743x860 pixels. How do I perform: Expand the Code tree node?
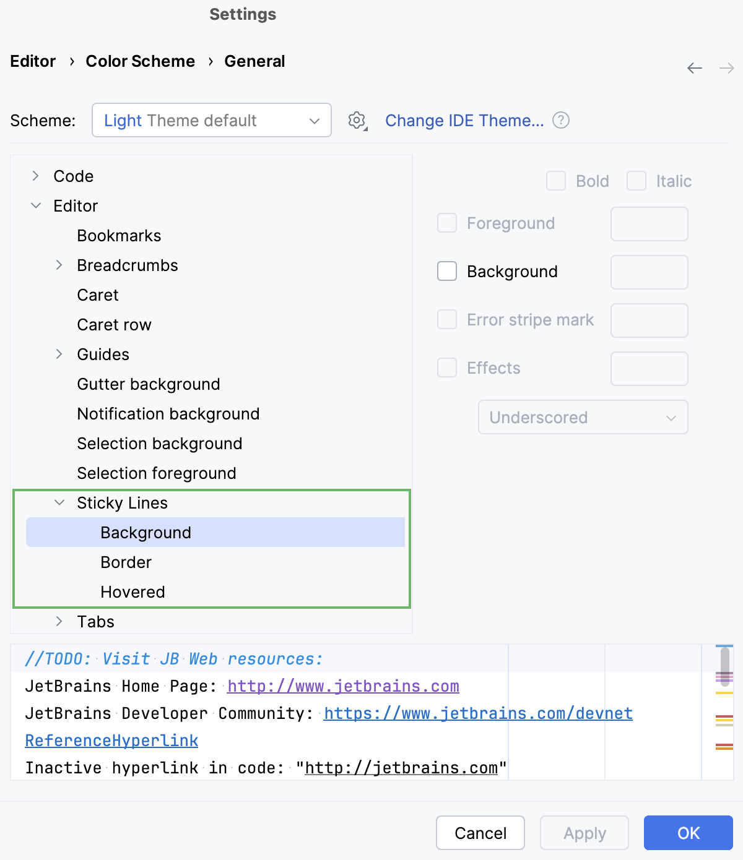click(x=35, y=176)
